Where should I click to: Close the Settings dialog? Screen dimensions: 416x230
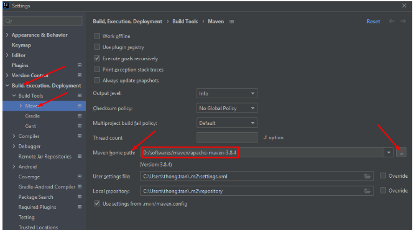[x=404, y=6]
